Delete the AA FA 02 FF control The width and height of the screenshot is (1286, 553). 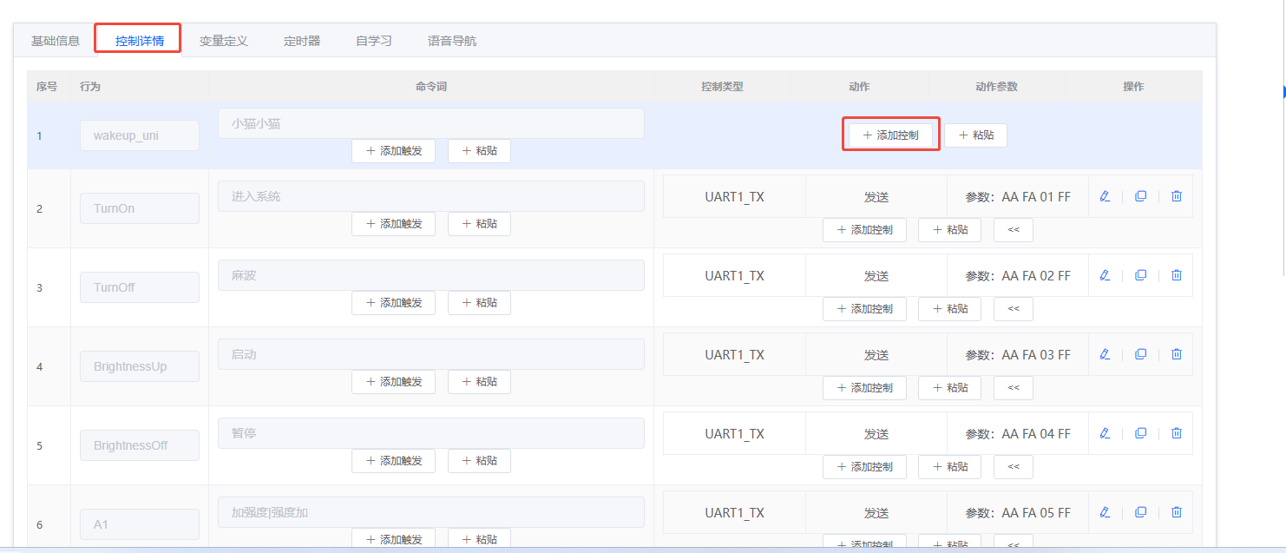click(x=1177, y=275)
